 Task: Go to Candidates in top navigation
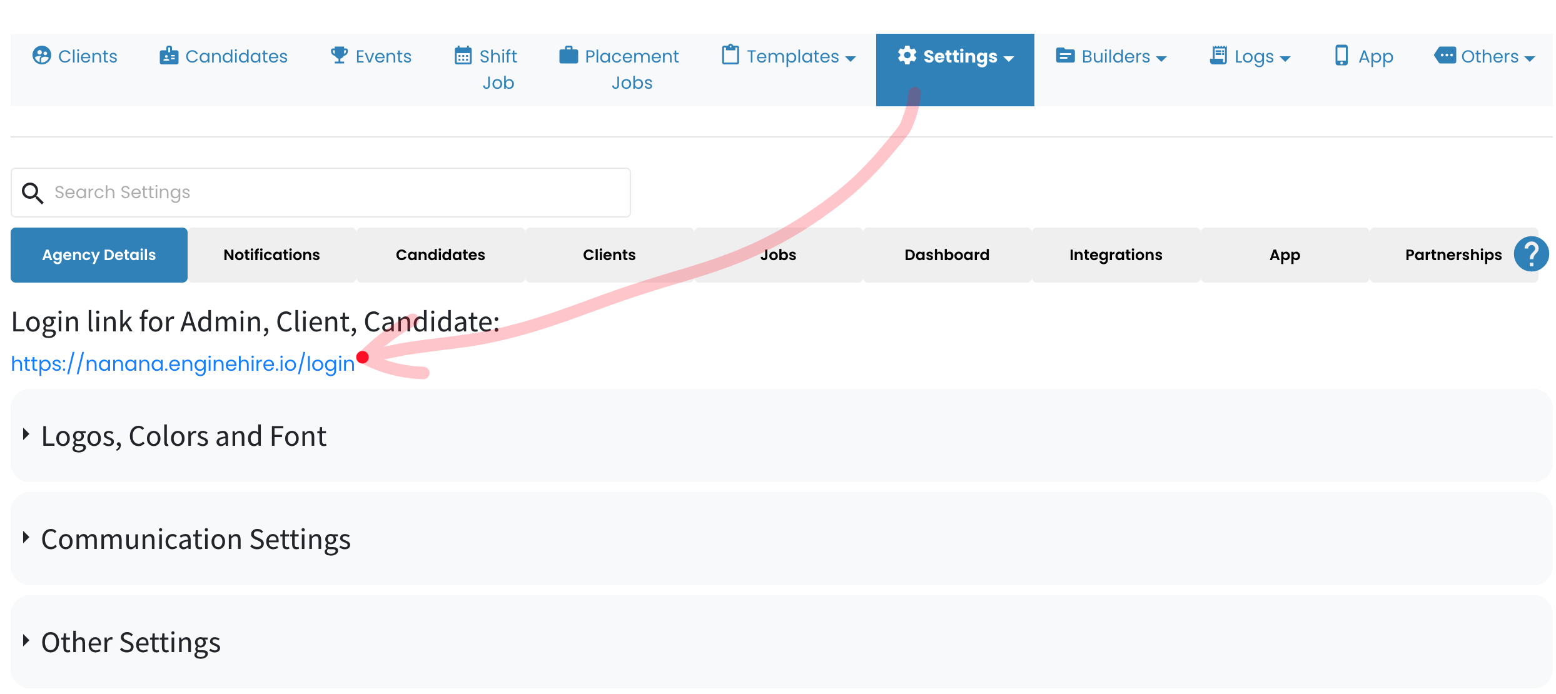coord(223,56)
